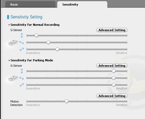Click the car icon in the Parking Mode section

(13, 78)
